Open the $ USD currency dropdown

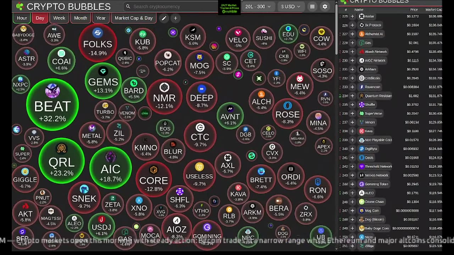(290, 6)
